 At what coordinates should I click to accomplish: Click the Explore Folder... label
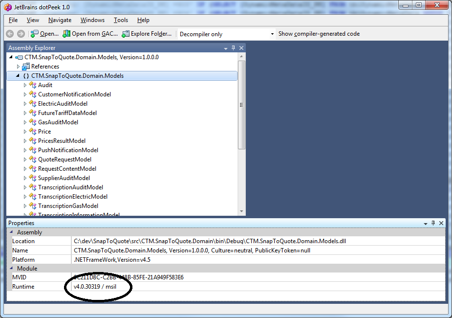click(x=151, y=34)
